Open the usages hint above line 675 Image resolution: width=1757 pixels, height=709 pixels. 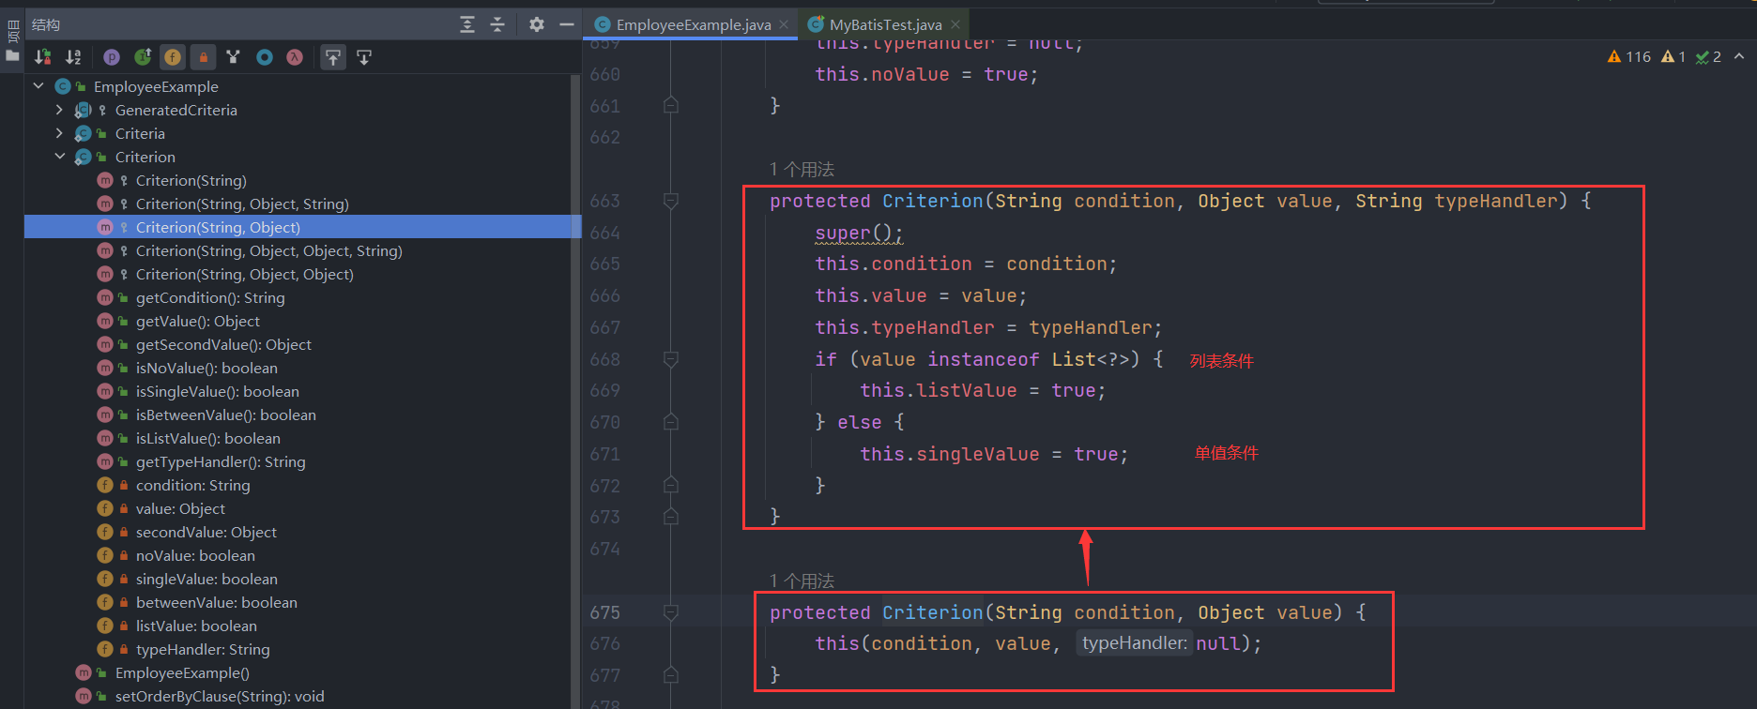click(802, 581)
